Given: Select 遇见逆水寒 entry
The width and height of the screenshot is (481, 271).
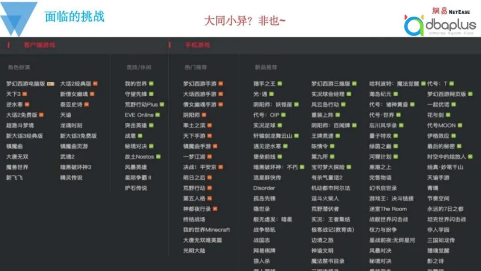Looking at the screenshot, I should coord(267,146).
